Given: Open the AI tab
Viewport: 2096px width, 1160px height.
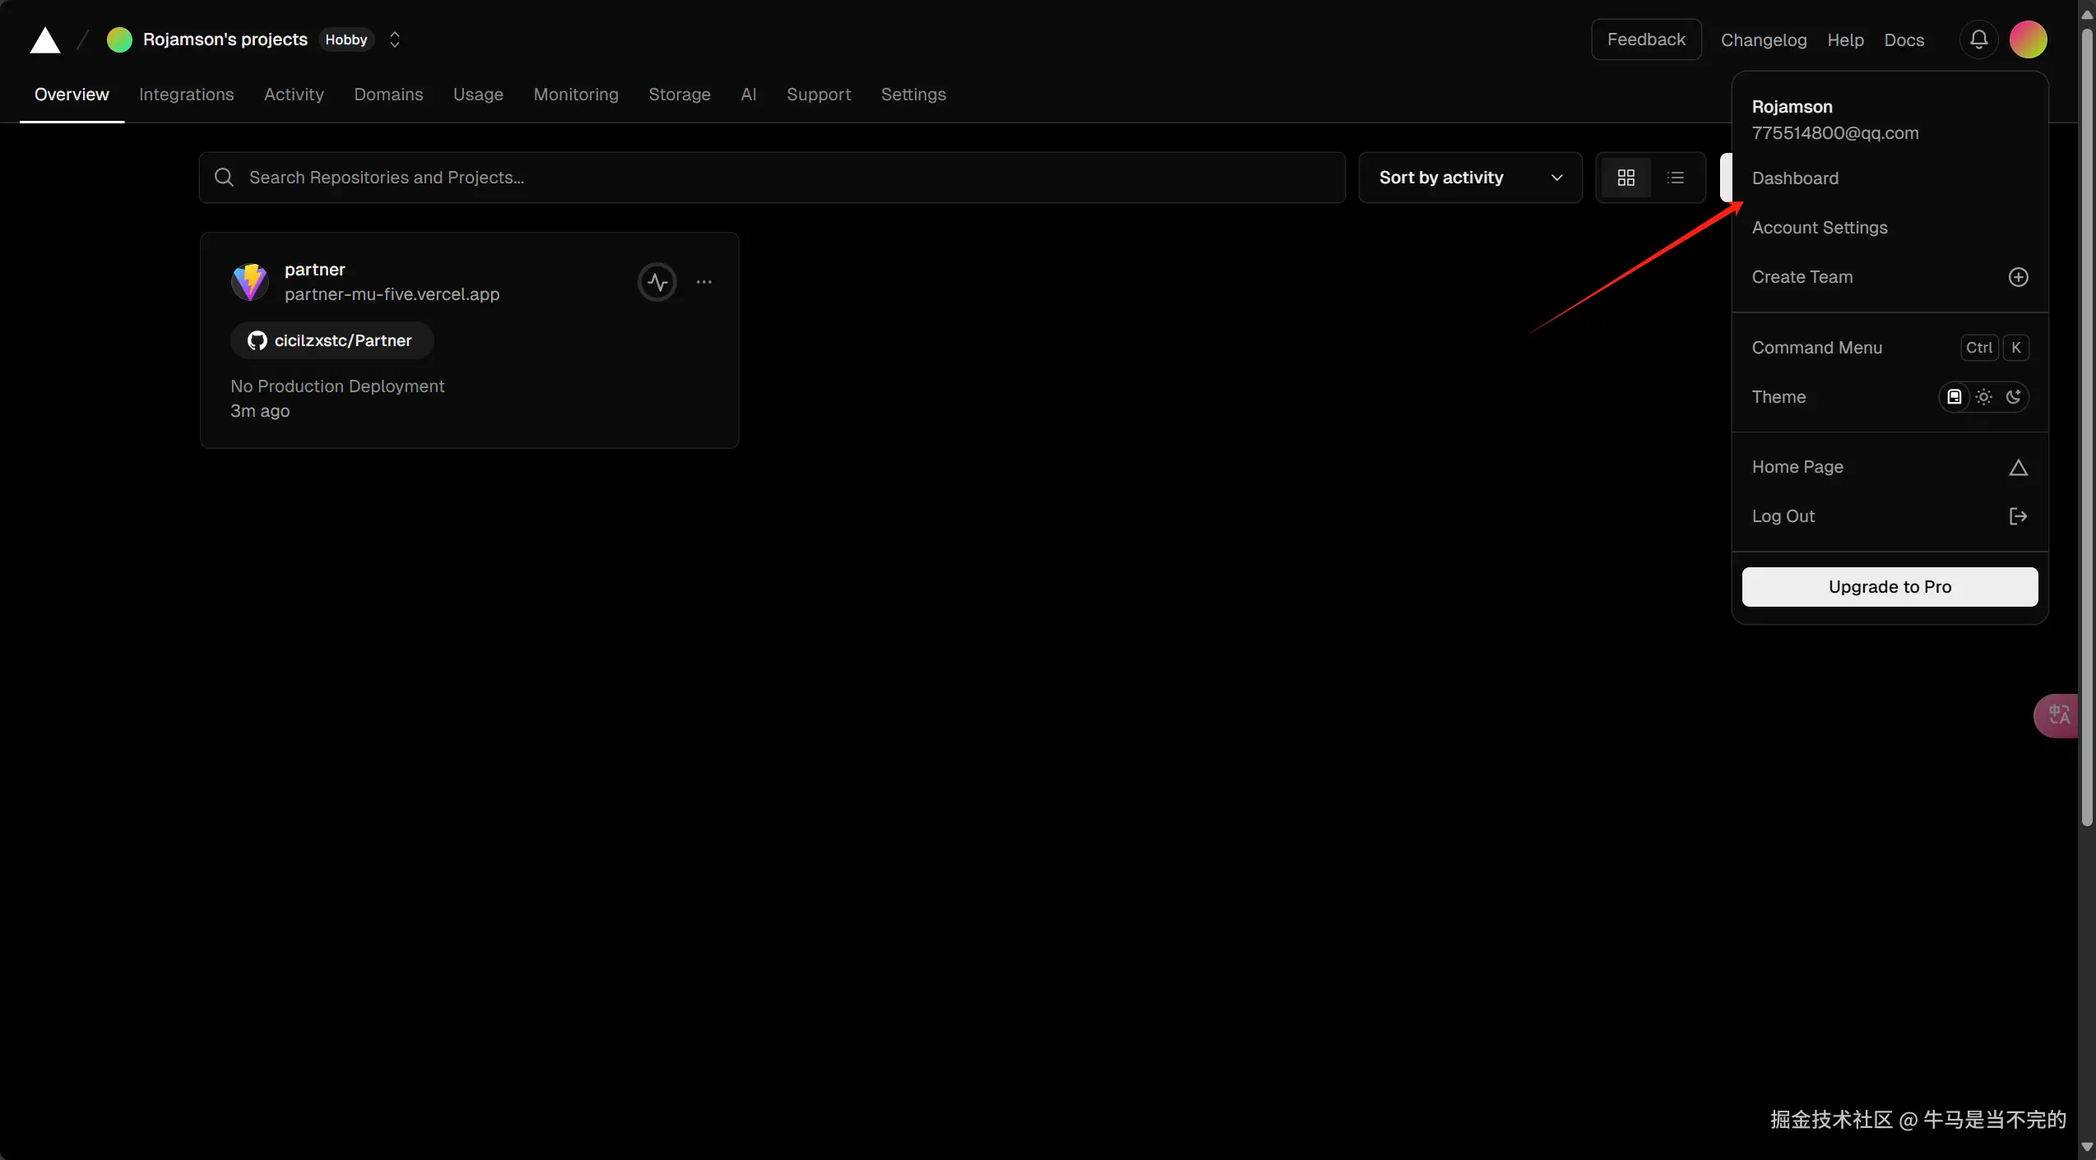Looking at the screenshot, I should 749,95.
